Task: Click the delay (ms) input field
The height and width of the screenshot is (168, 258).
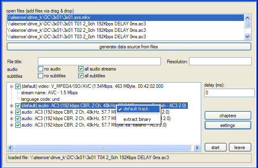Action: click(229, 93)
